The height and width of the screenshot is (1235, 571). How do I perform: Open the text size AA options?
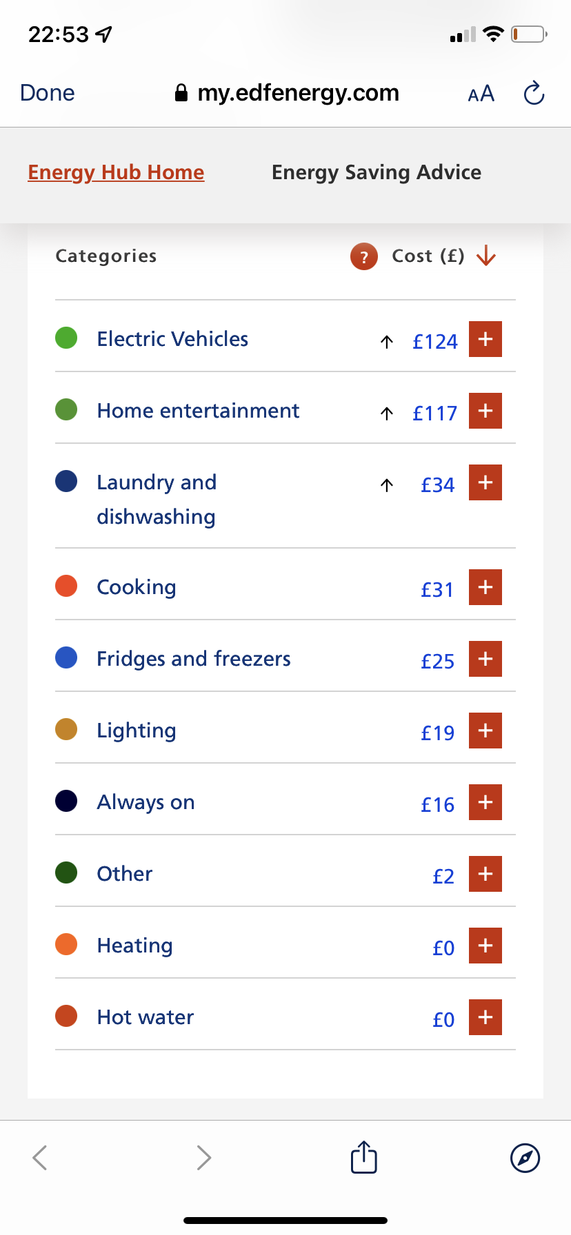[481, 94]
